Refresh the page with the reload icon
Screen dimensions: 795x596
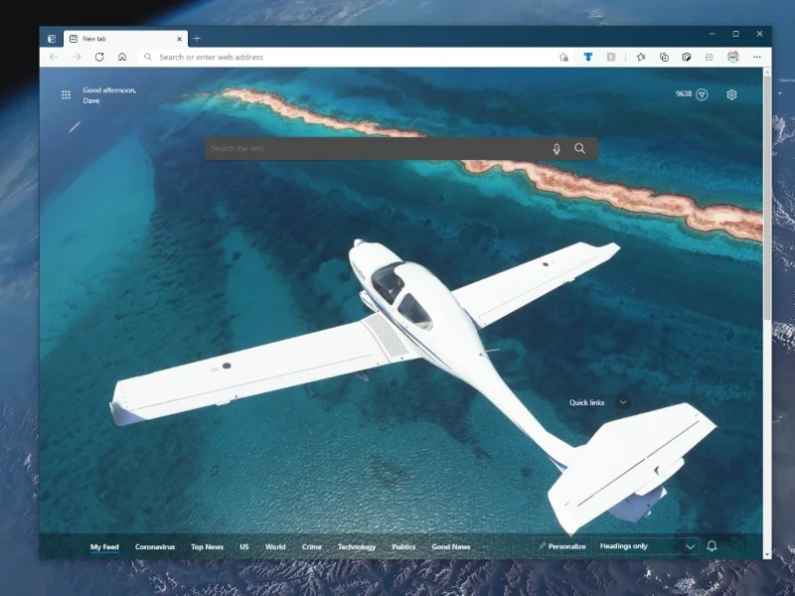[x=97, y=58]
